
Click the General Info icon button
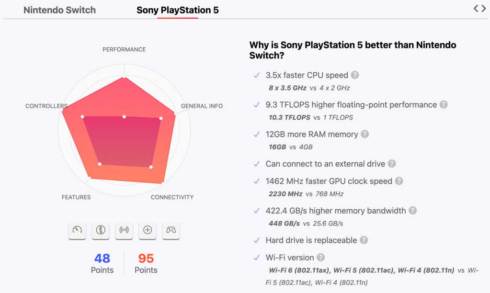click(101, 230)
